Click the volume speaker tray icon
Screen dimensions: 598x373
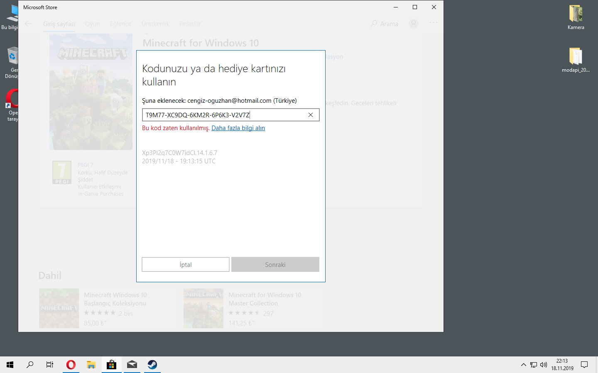click(544, 365)
